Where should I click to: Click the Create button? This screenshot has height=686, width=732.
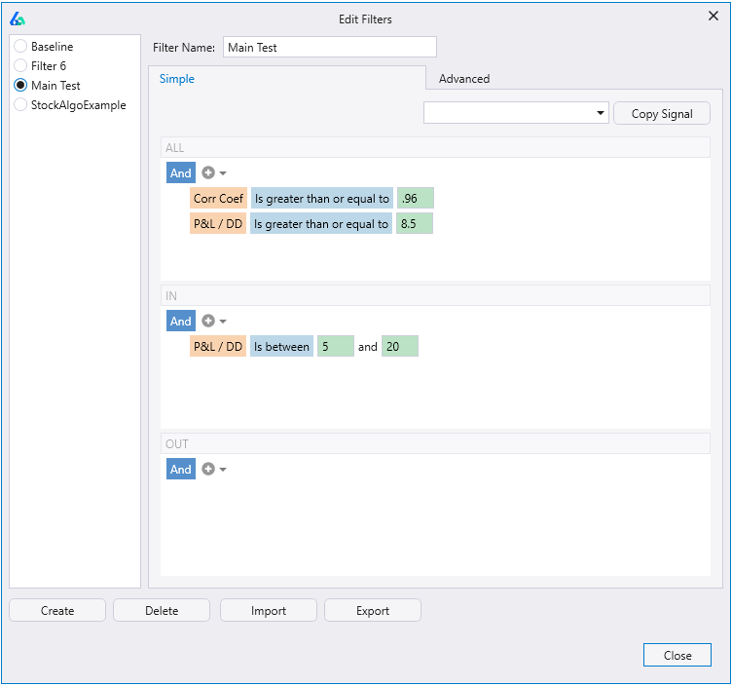tap(57, 610)
